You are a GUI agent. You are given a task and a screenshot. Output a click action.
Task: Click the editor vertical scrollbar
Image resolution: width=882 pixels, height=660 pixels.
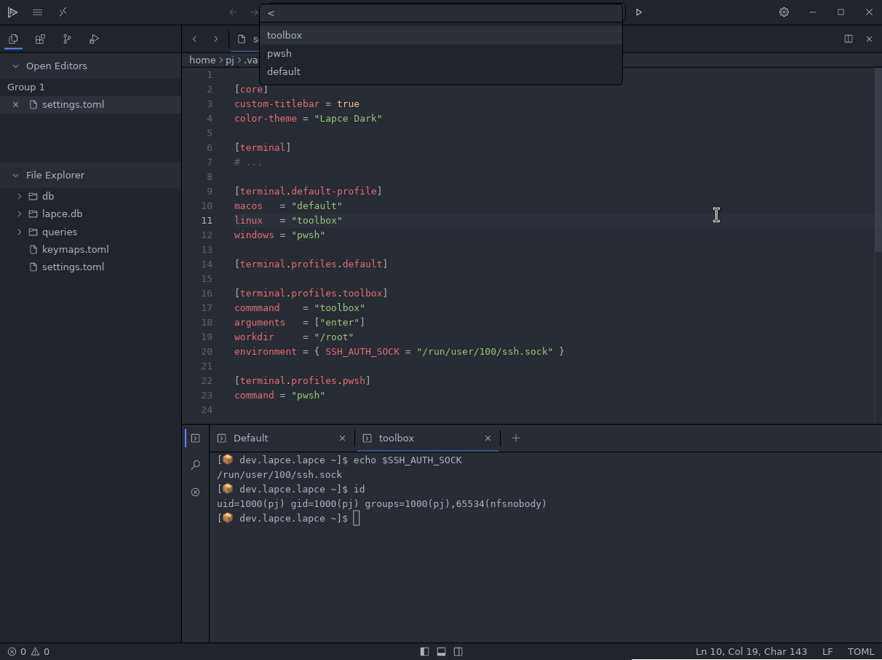(x=878, y=160)
